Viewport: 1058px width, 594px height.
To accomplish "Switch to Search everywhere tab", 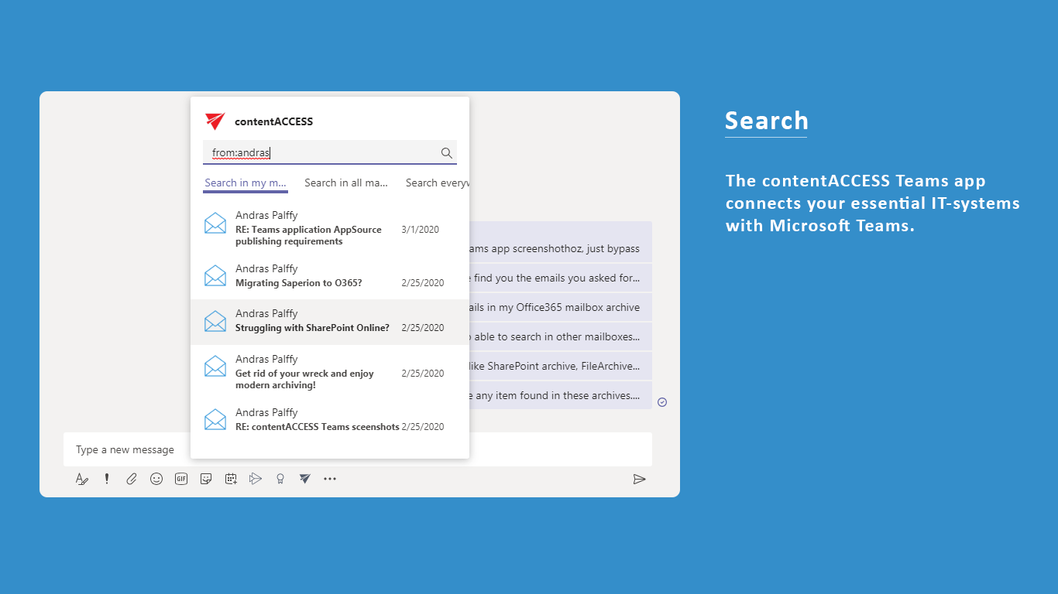I will point(438,183).
